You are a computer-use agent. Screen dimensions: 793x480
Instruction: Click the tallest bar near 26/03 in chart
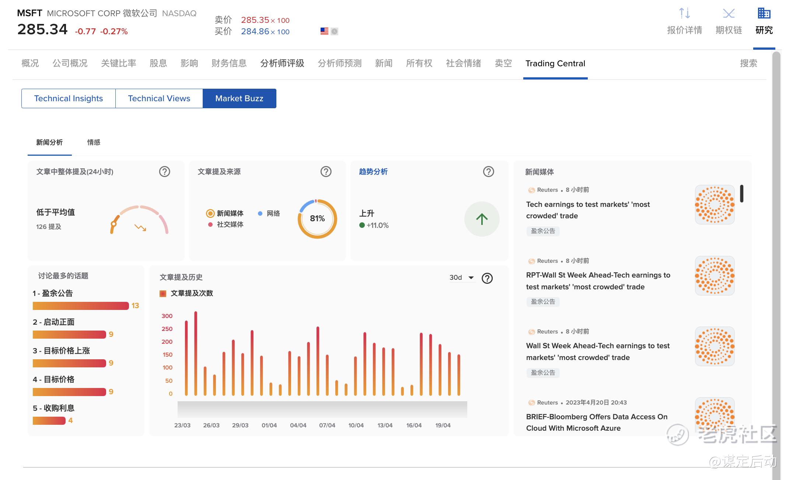pos(196,353)
